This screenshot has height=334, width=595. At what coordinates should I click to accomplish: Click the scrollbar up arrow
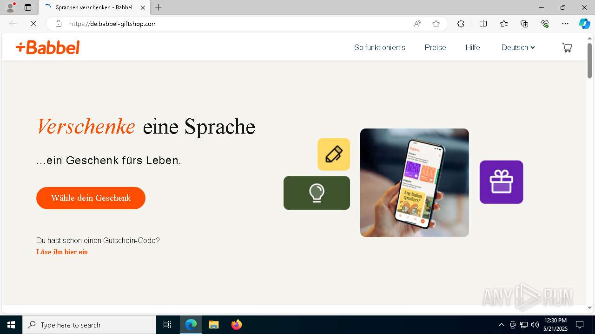589,38
